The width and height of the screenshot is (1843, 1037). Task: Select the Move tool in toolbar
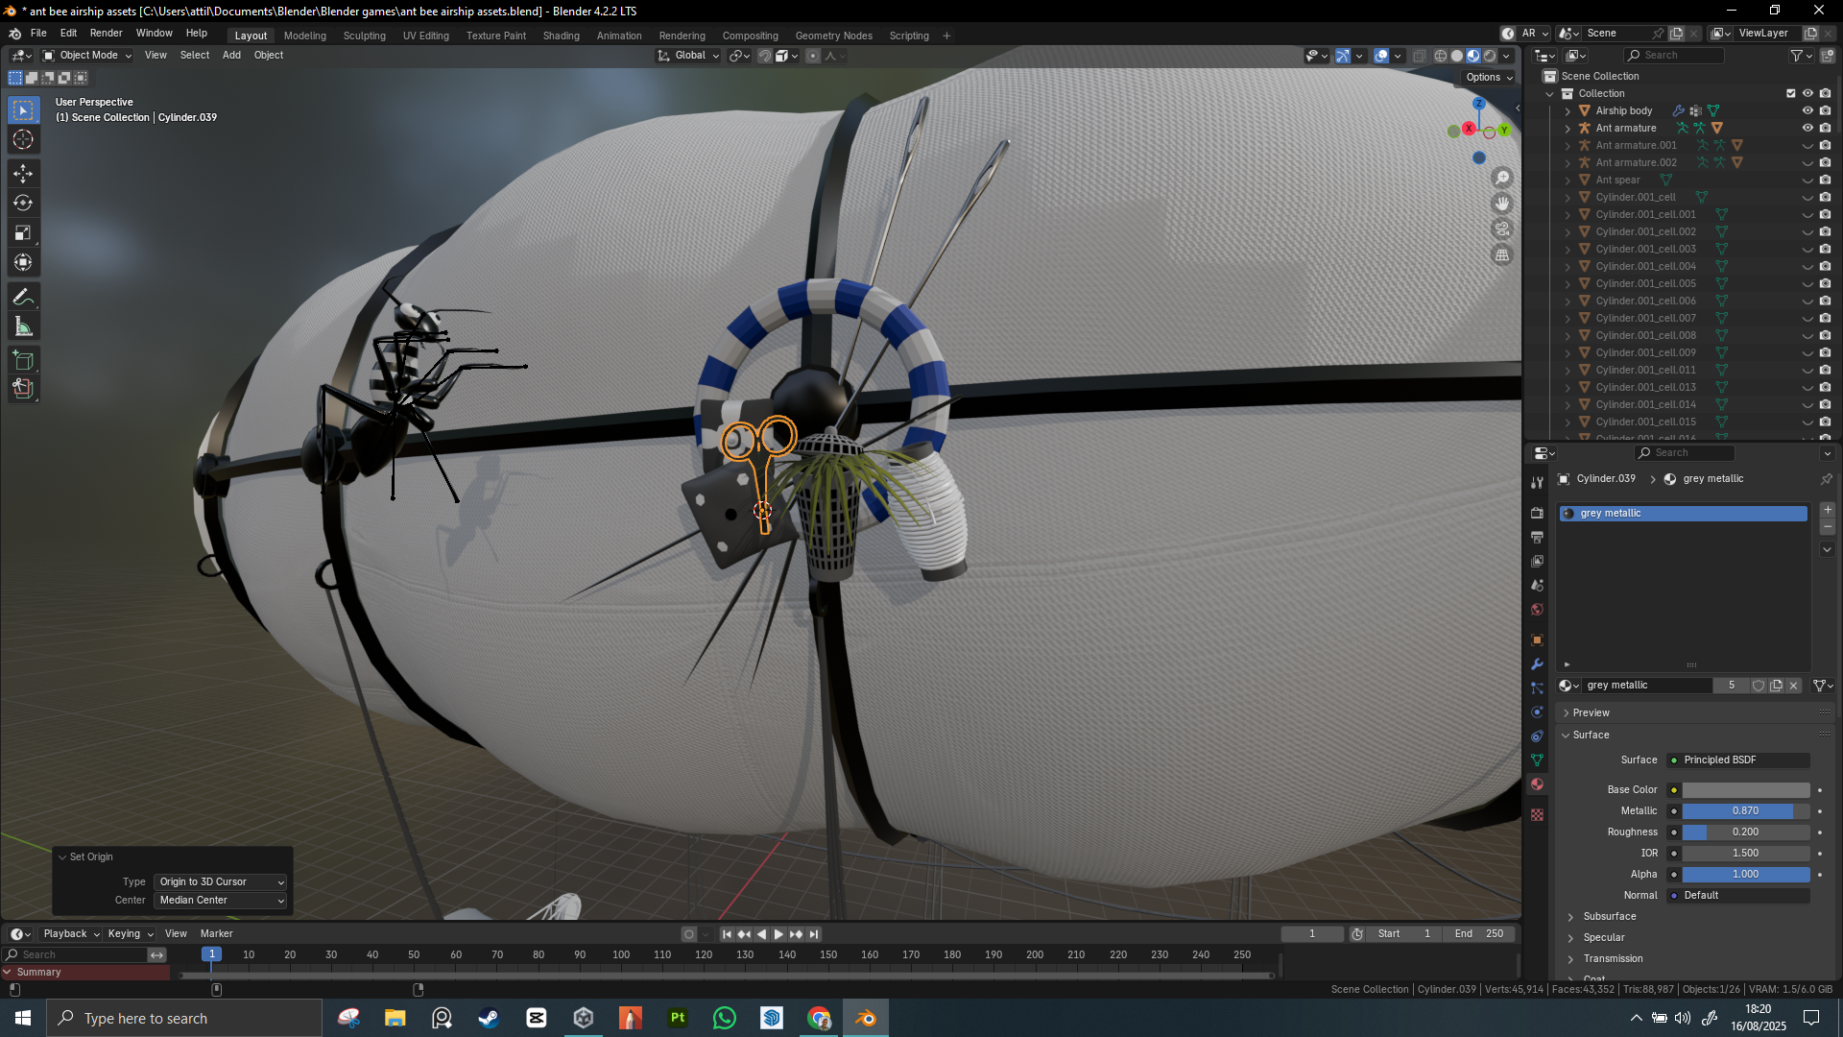tap(23, 173)
